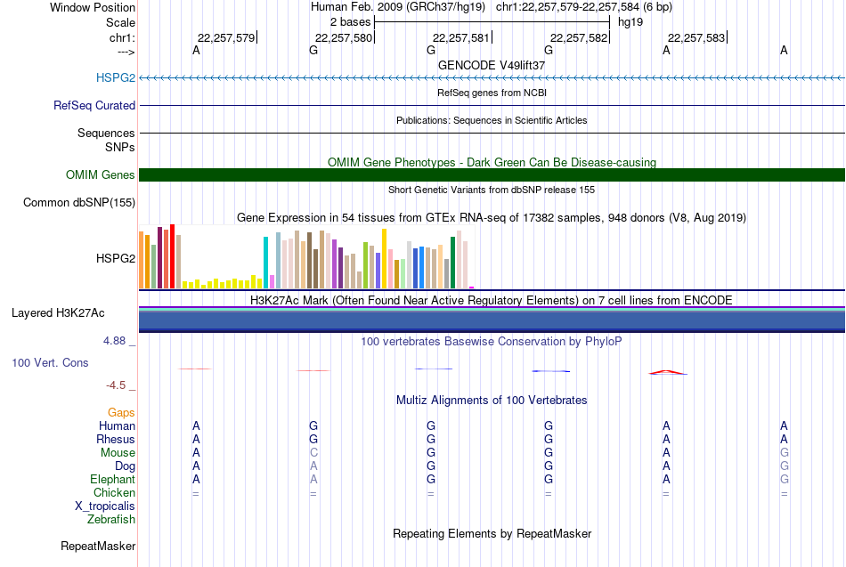
Task: Click position label 22,257,583 on ruler
Action: pyautogui.click(x=696, y=37)
